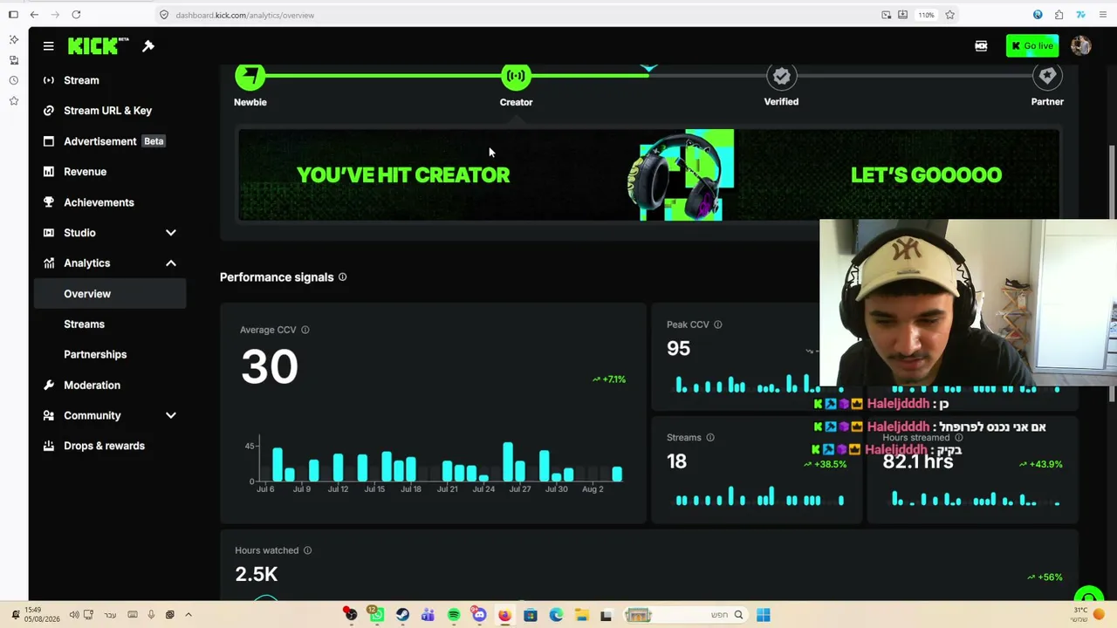
Task: Open Drops & rewards page
Action: [x=104, y=446]
